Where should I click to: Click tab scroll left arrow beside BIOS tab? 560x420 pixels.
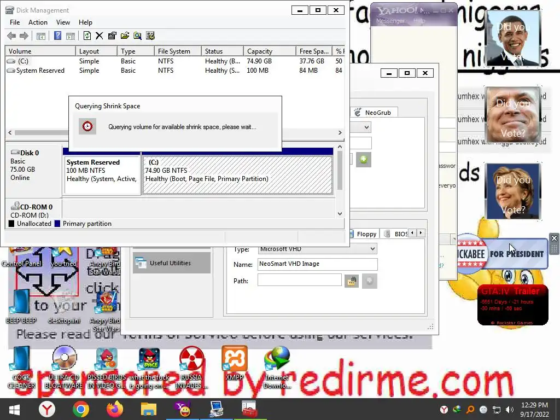tap(412, 233)
